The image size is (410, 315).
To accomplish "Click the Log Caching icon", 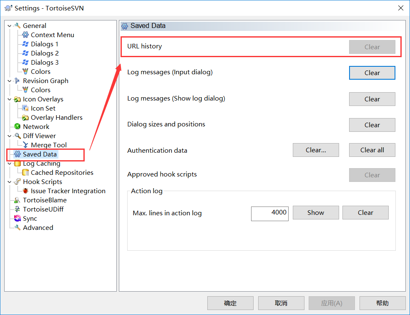I will 17,164.
